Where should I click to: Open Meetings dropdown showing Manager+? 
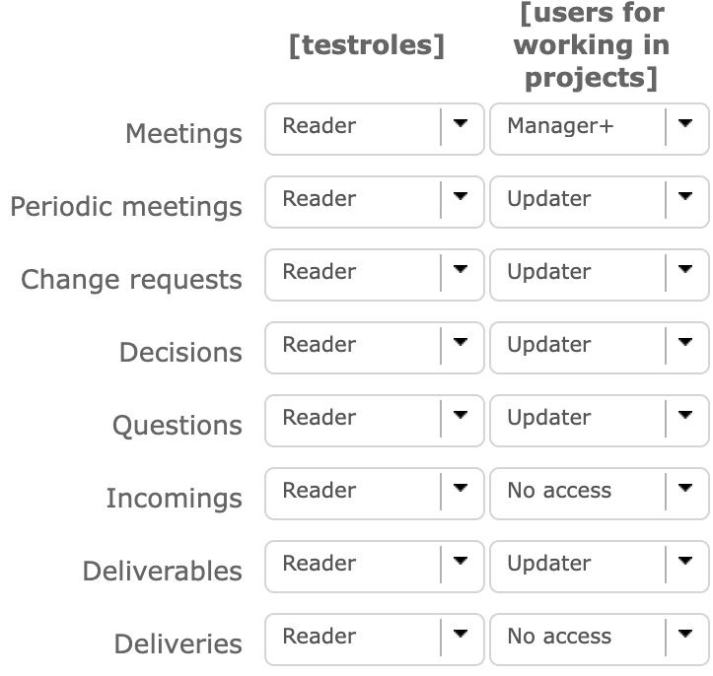[x=599, y=128]
